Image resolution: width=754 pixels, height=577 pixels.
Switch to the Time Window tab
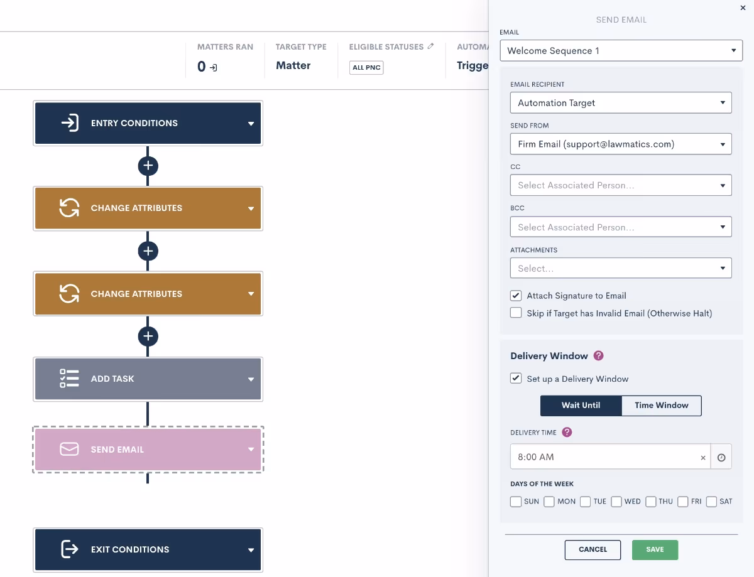click(662, 406)
